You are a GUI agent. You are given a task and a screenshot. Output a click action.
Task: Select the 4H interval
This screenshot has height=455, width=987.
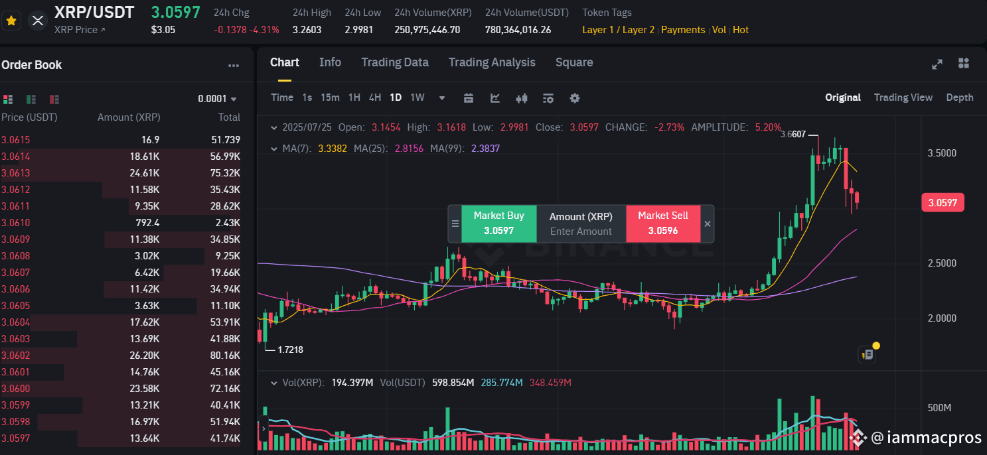(375, 97)
